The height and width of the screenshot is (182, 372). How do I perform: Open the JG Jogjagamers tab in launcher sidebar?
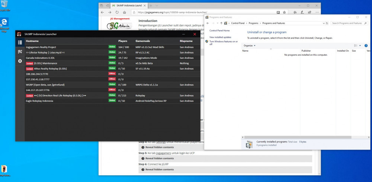[x=20, y=52]
